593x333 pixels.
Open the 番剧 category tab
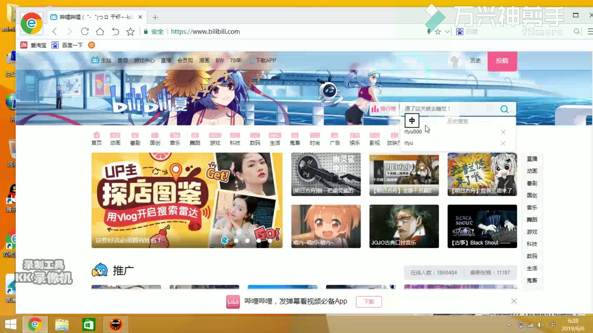coord(135,139)
